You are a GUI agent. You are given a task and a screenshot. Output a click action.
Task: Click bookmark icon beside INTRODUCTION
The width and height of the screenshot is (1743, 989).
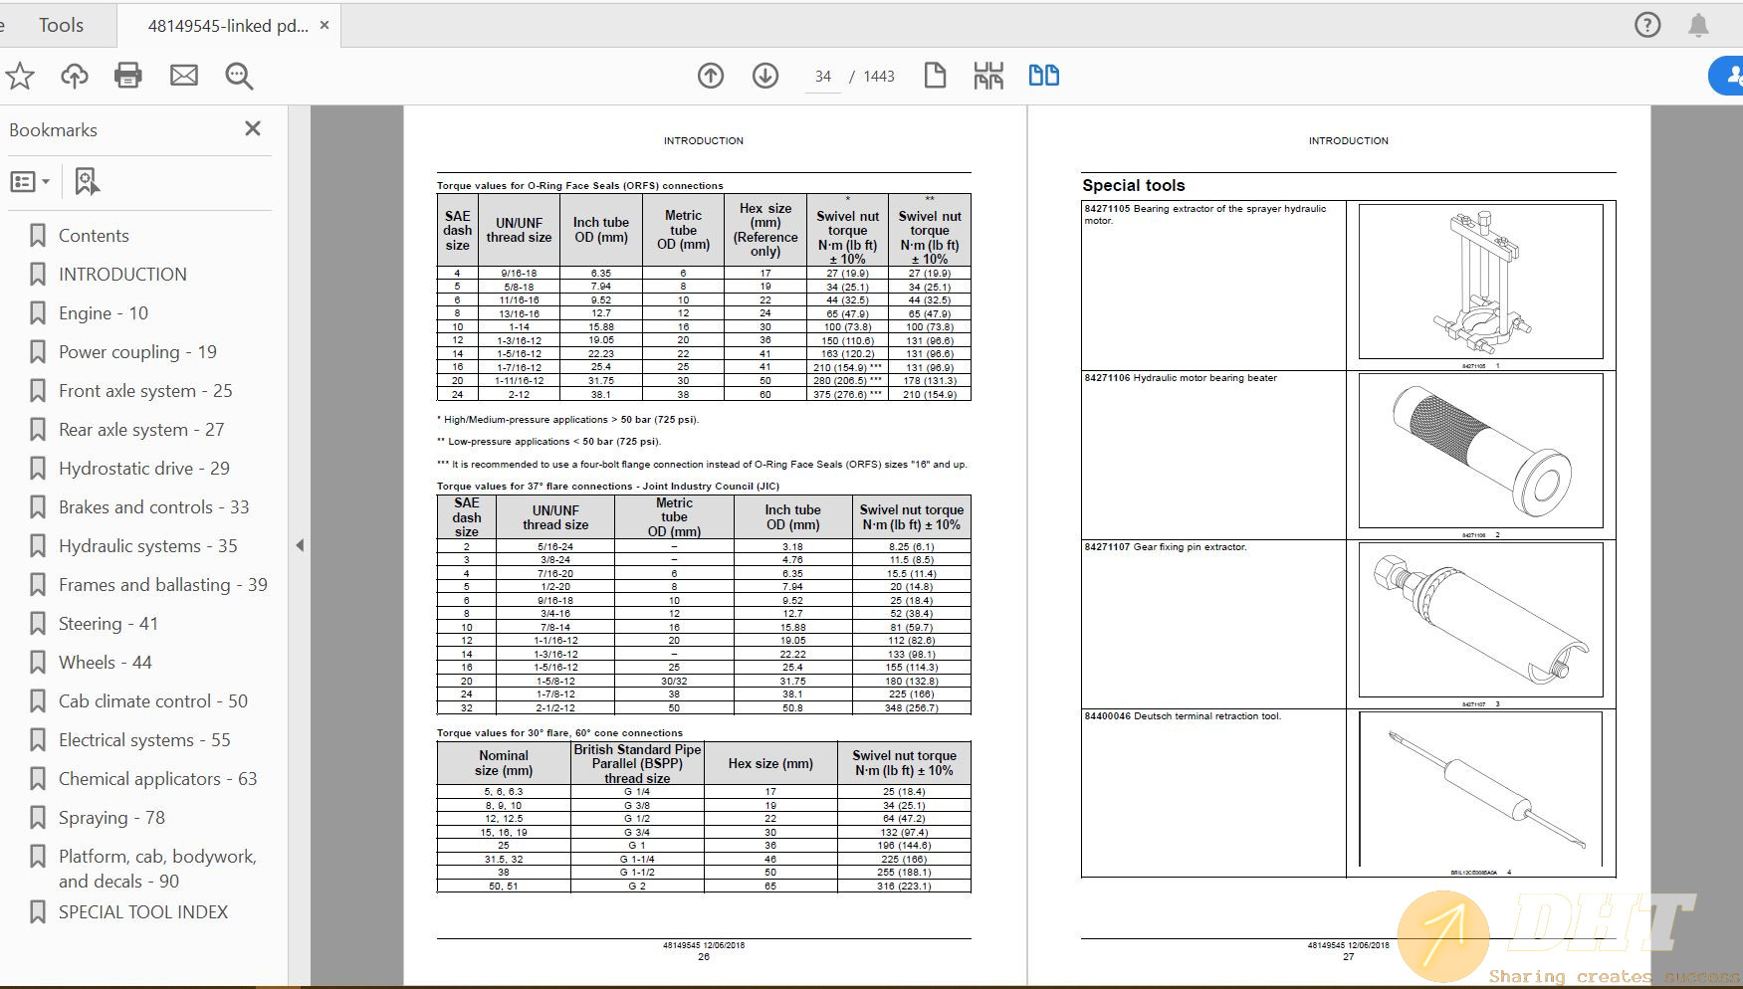click(x=38, y=275)
